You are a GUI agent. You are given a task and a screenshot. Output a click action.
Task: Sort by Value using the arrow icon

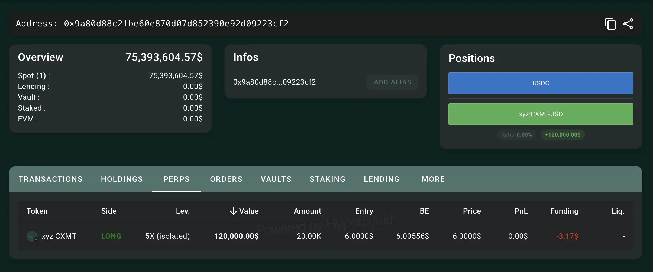point(233,211)
